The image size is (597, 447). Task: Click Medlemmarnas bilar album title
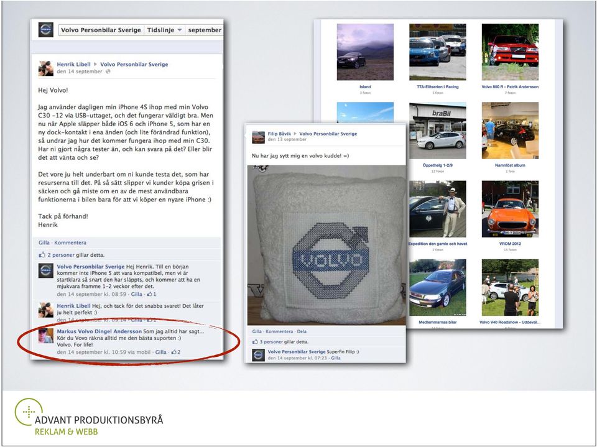[x=437, y=322]
